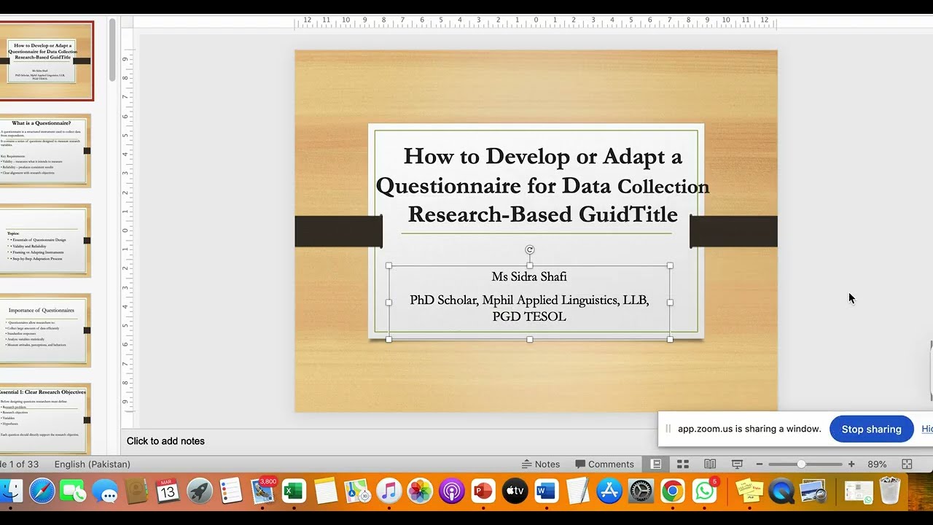Select 'What is a Questionnaire?' slide thumbnail
The width and height of the screenshot is (933, 525).
(45, 150)
